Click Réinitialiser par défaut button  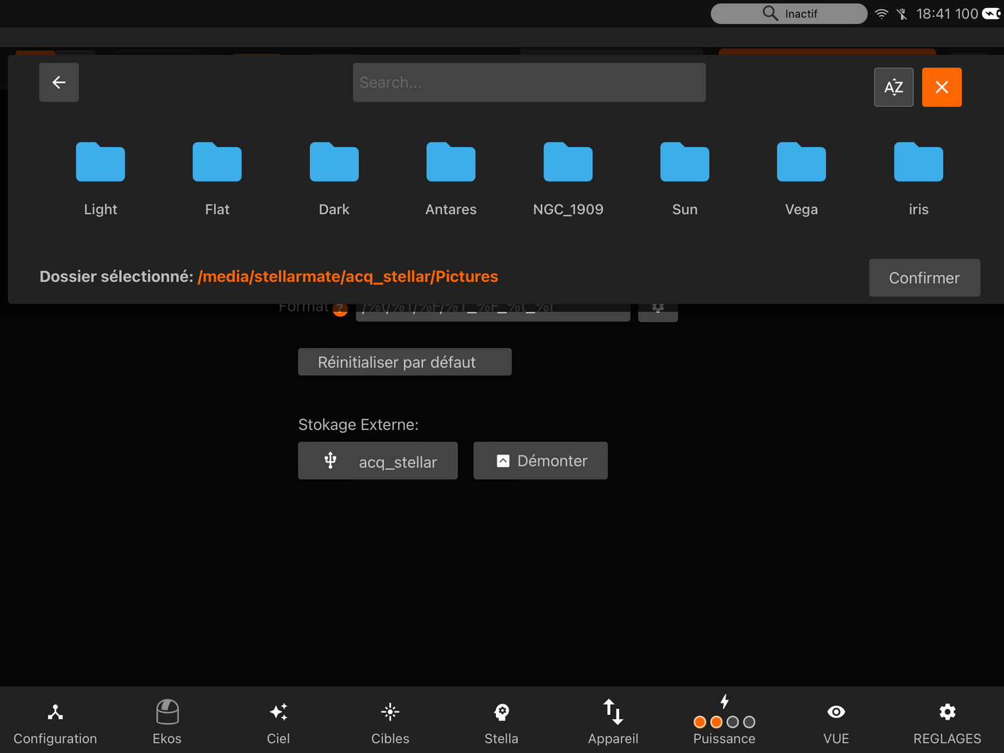pos(405,362)
